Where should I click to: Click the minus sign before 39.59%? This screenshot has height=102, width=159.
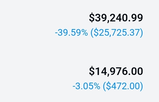[56, 33]
